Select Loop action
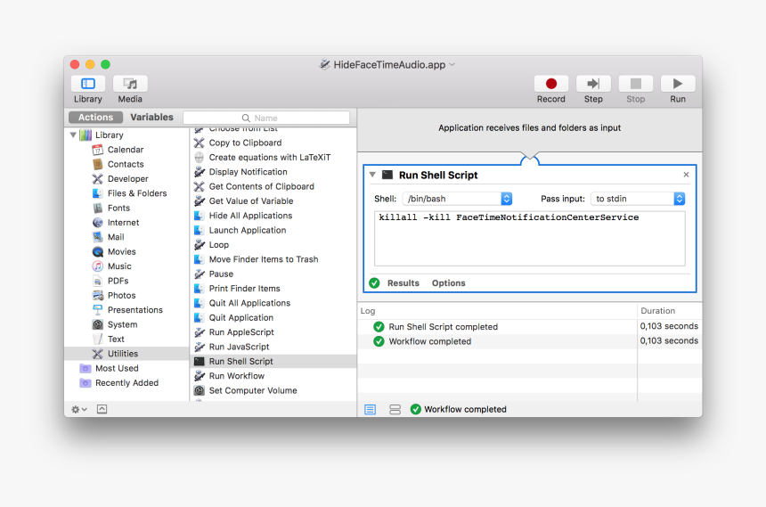Image resolution: width=766 pixels, height=507 pixels. tap(273, 245)
